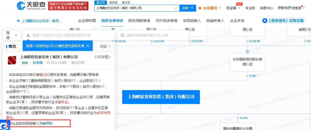Collapse the 长安国际信托 node with minus button
The image size is (311, 130).
click(247, 51)
